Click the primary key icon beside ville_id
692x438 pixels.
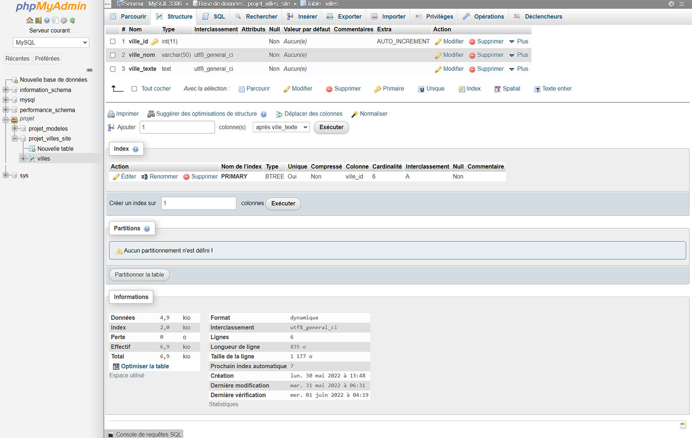coord(155,42)
